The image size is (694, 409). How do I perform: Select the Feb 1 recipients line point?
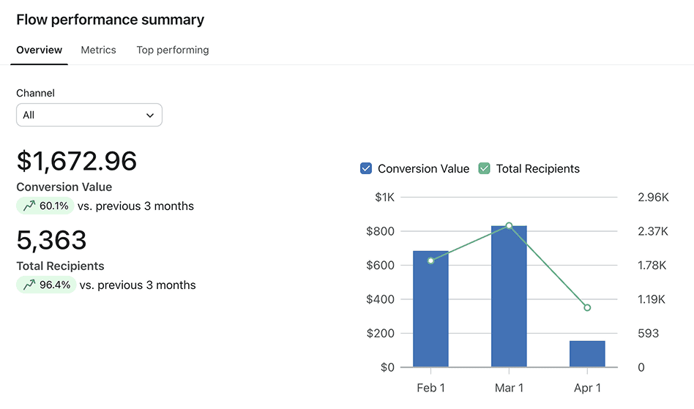pos(430,261)
